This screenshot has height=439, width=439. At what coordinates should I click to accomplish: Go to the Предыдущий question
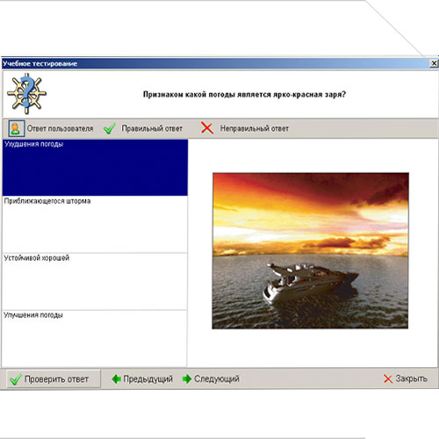pos(142,379)
